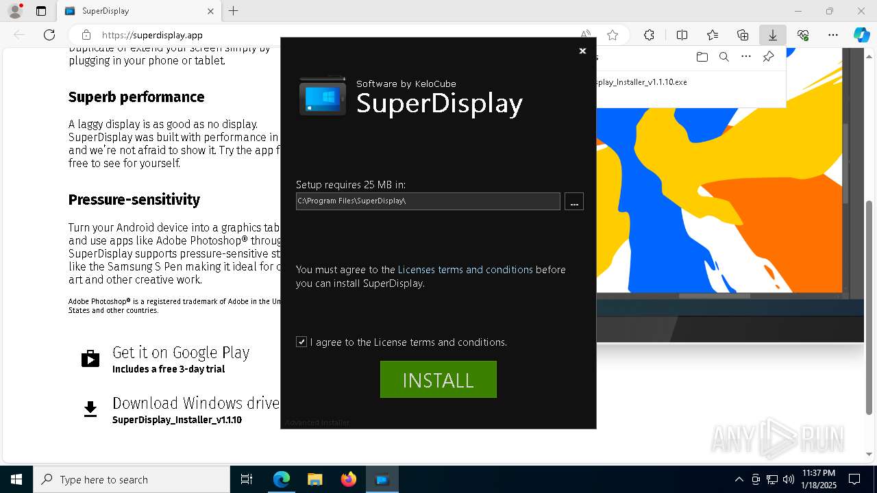Image resolution: width=877 pixels, height=493 pixels.
Task: Click the Superb performance heading text
Action: pyautogui.click(x=136, y=97)
